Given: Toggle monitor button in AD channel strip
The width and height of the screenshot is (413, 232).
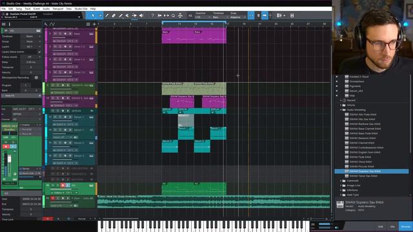Looking at the screenshot, I should pos(13,146).
